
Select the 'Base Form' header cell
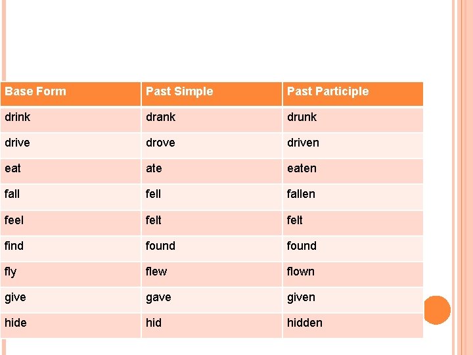[x=35, y=92]
